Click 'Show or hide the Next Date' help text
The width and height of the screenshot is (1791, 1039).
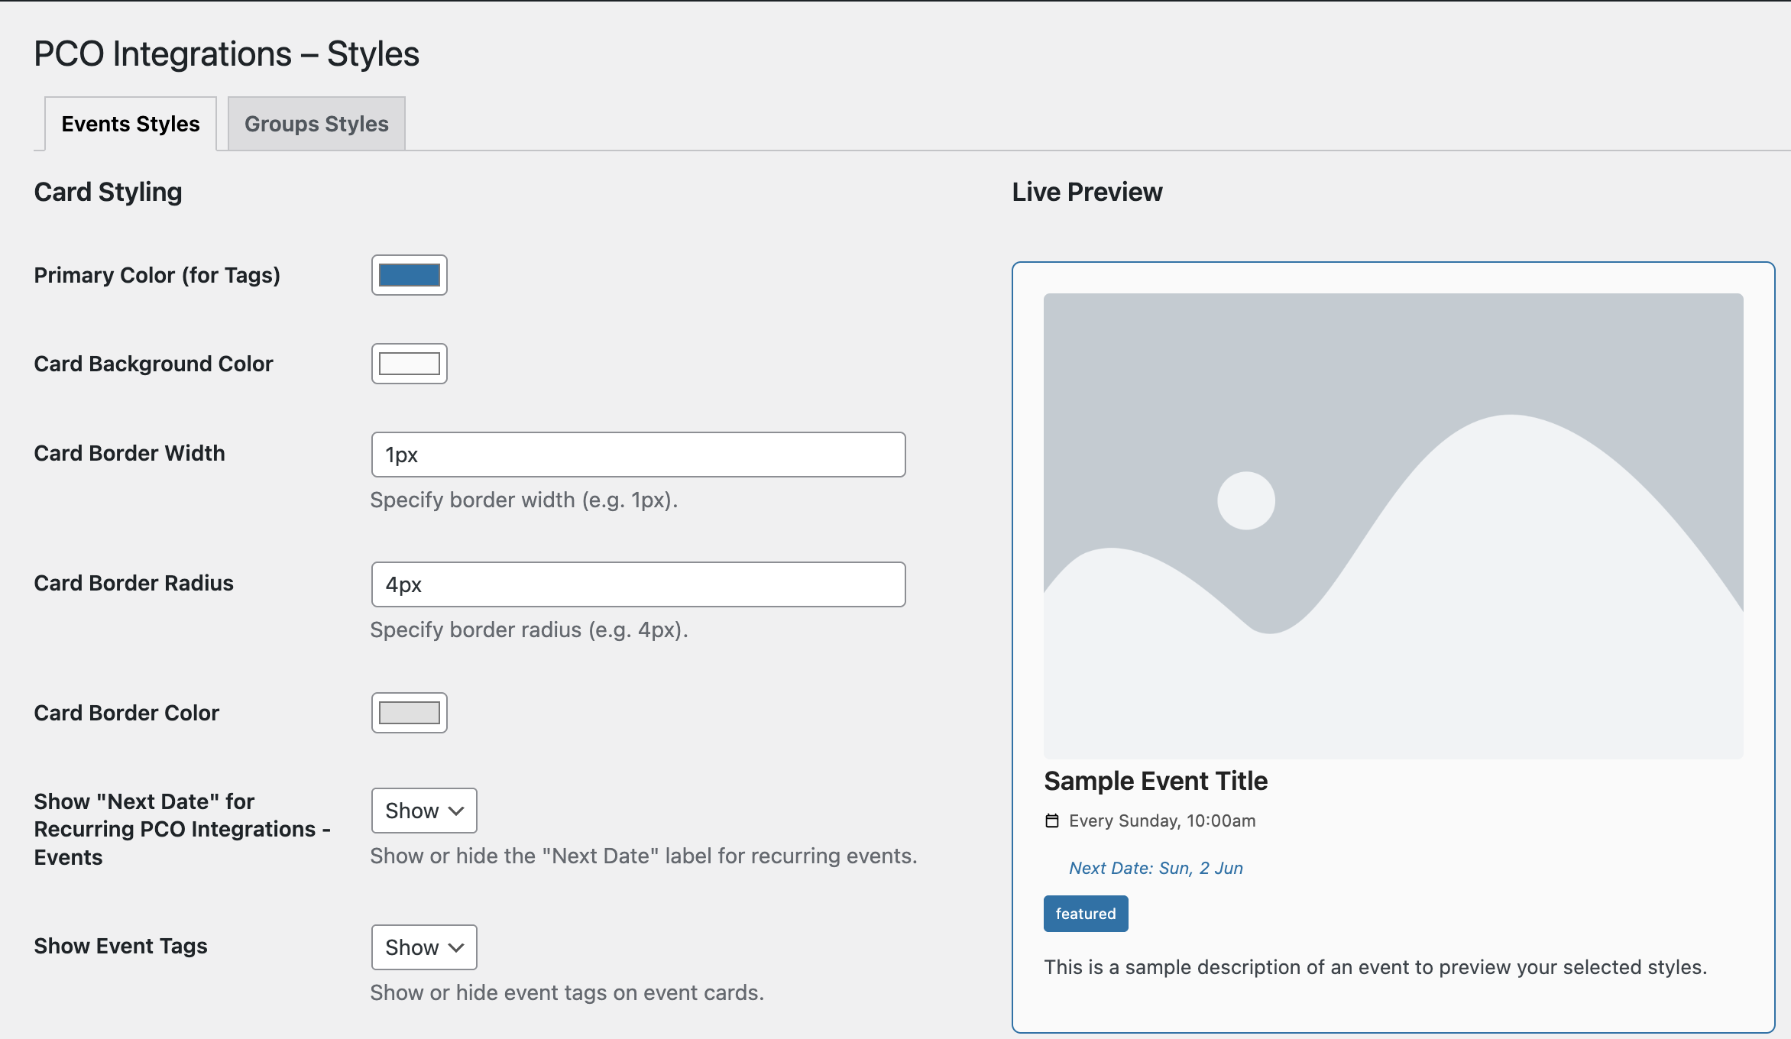(643, 856)
